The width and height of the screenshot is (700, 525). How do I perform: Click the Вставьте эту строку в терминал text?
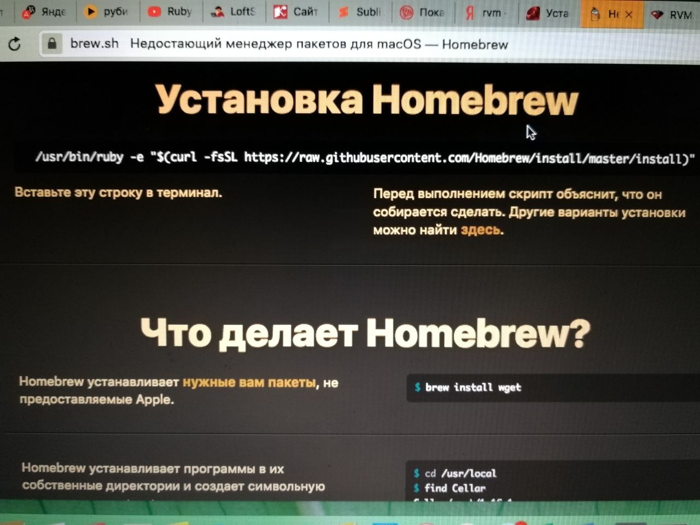click(x=118, y=192)
